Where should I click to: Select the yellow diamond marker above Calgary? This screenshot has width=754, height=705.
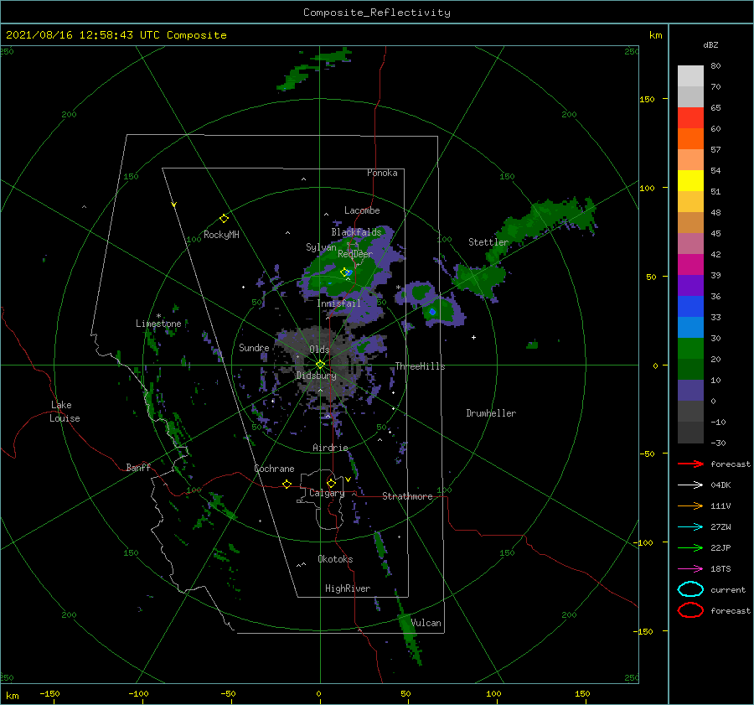[331, 483]
